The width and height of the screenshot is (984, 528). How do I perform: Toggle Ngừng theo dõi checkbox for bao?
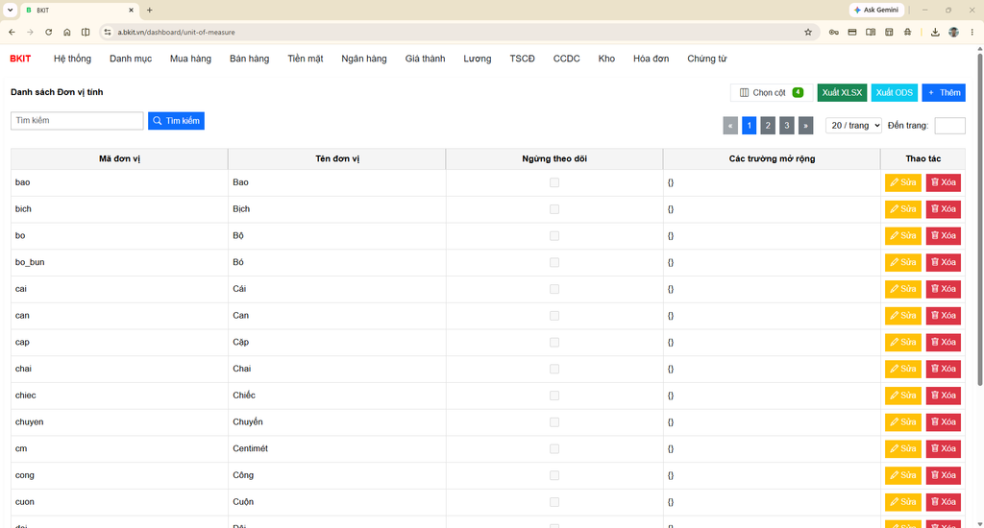pos(554,182)
